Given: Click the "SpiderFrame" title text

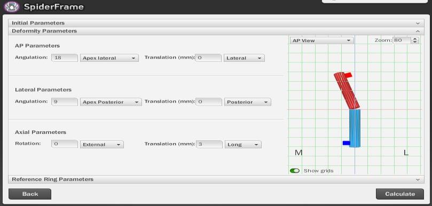Looking at the screenshot, I should (x=54, y=6).
